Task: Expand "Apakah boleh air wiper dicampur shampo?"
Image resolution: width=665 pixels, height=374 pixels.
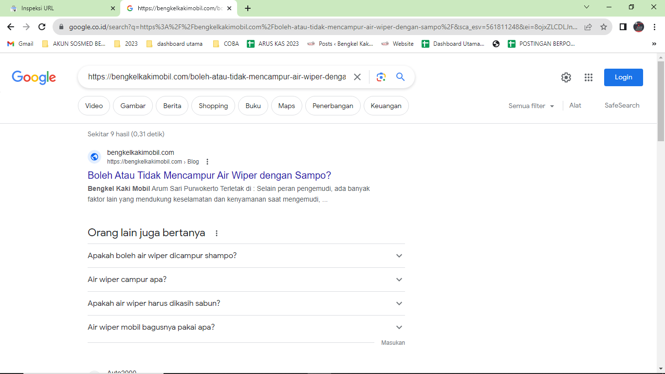Action: tap(246, 256)
